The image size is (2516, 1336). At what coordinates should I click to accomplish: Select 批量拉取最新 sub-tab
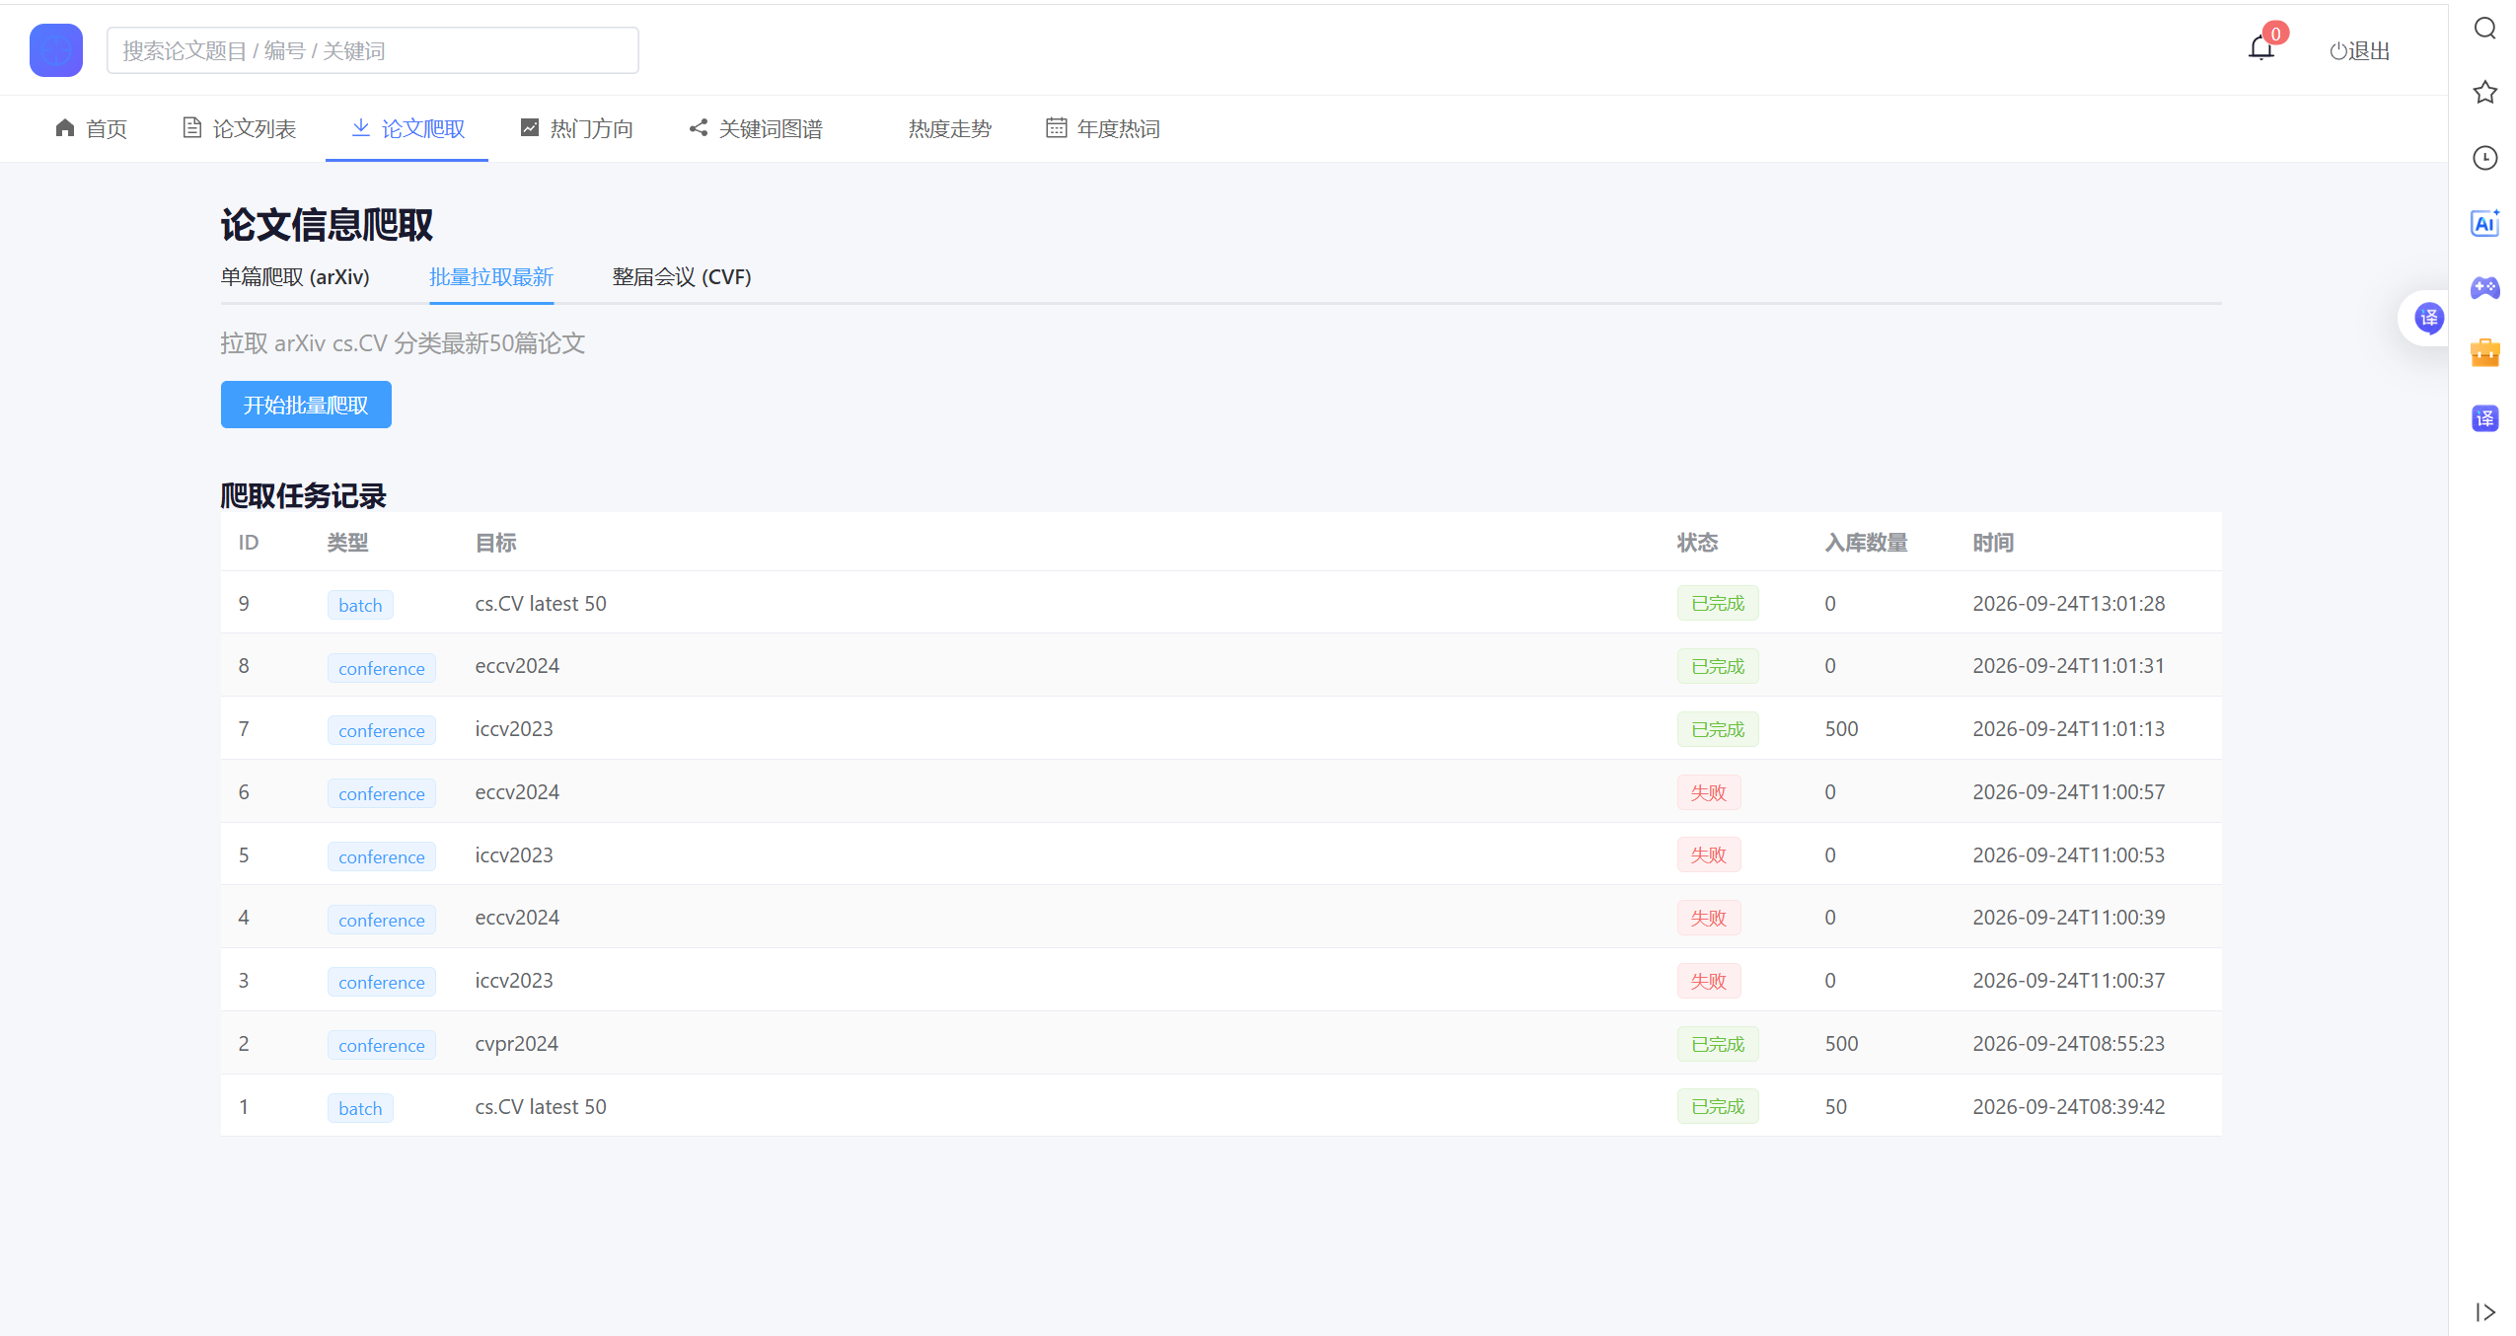click(x=491, y=277)
